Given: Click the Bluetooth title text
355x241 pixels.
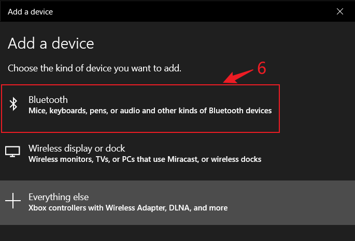Looking at the screenshot, I should pyautogui.click(x=48, y=100).
